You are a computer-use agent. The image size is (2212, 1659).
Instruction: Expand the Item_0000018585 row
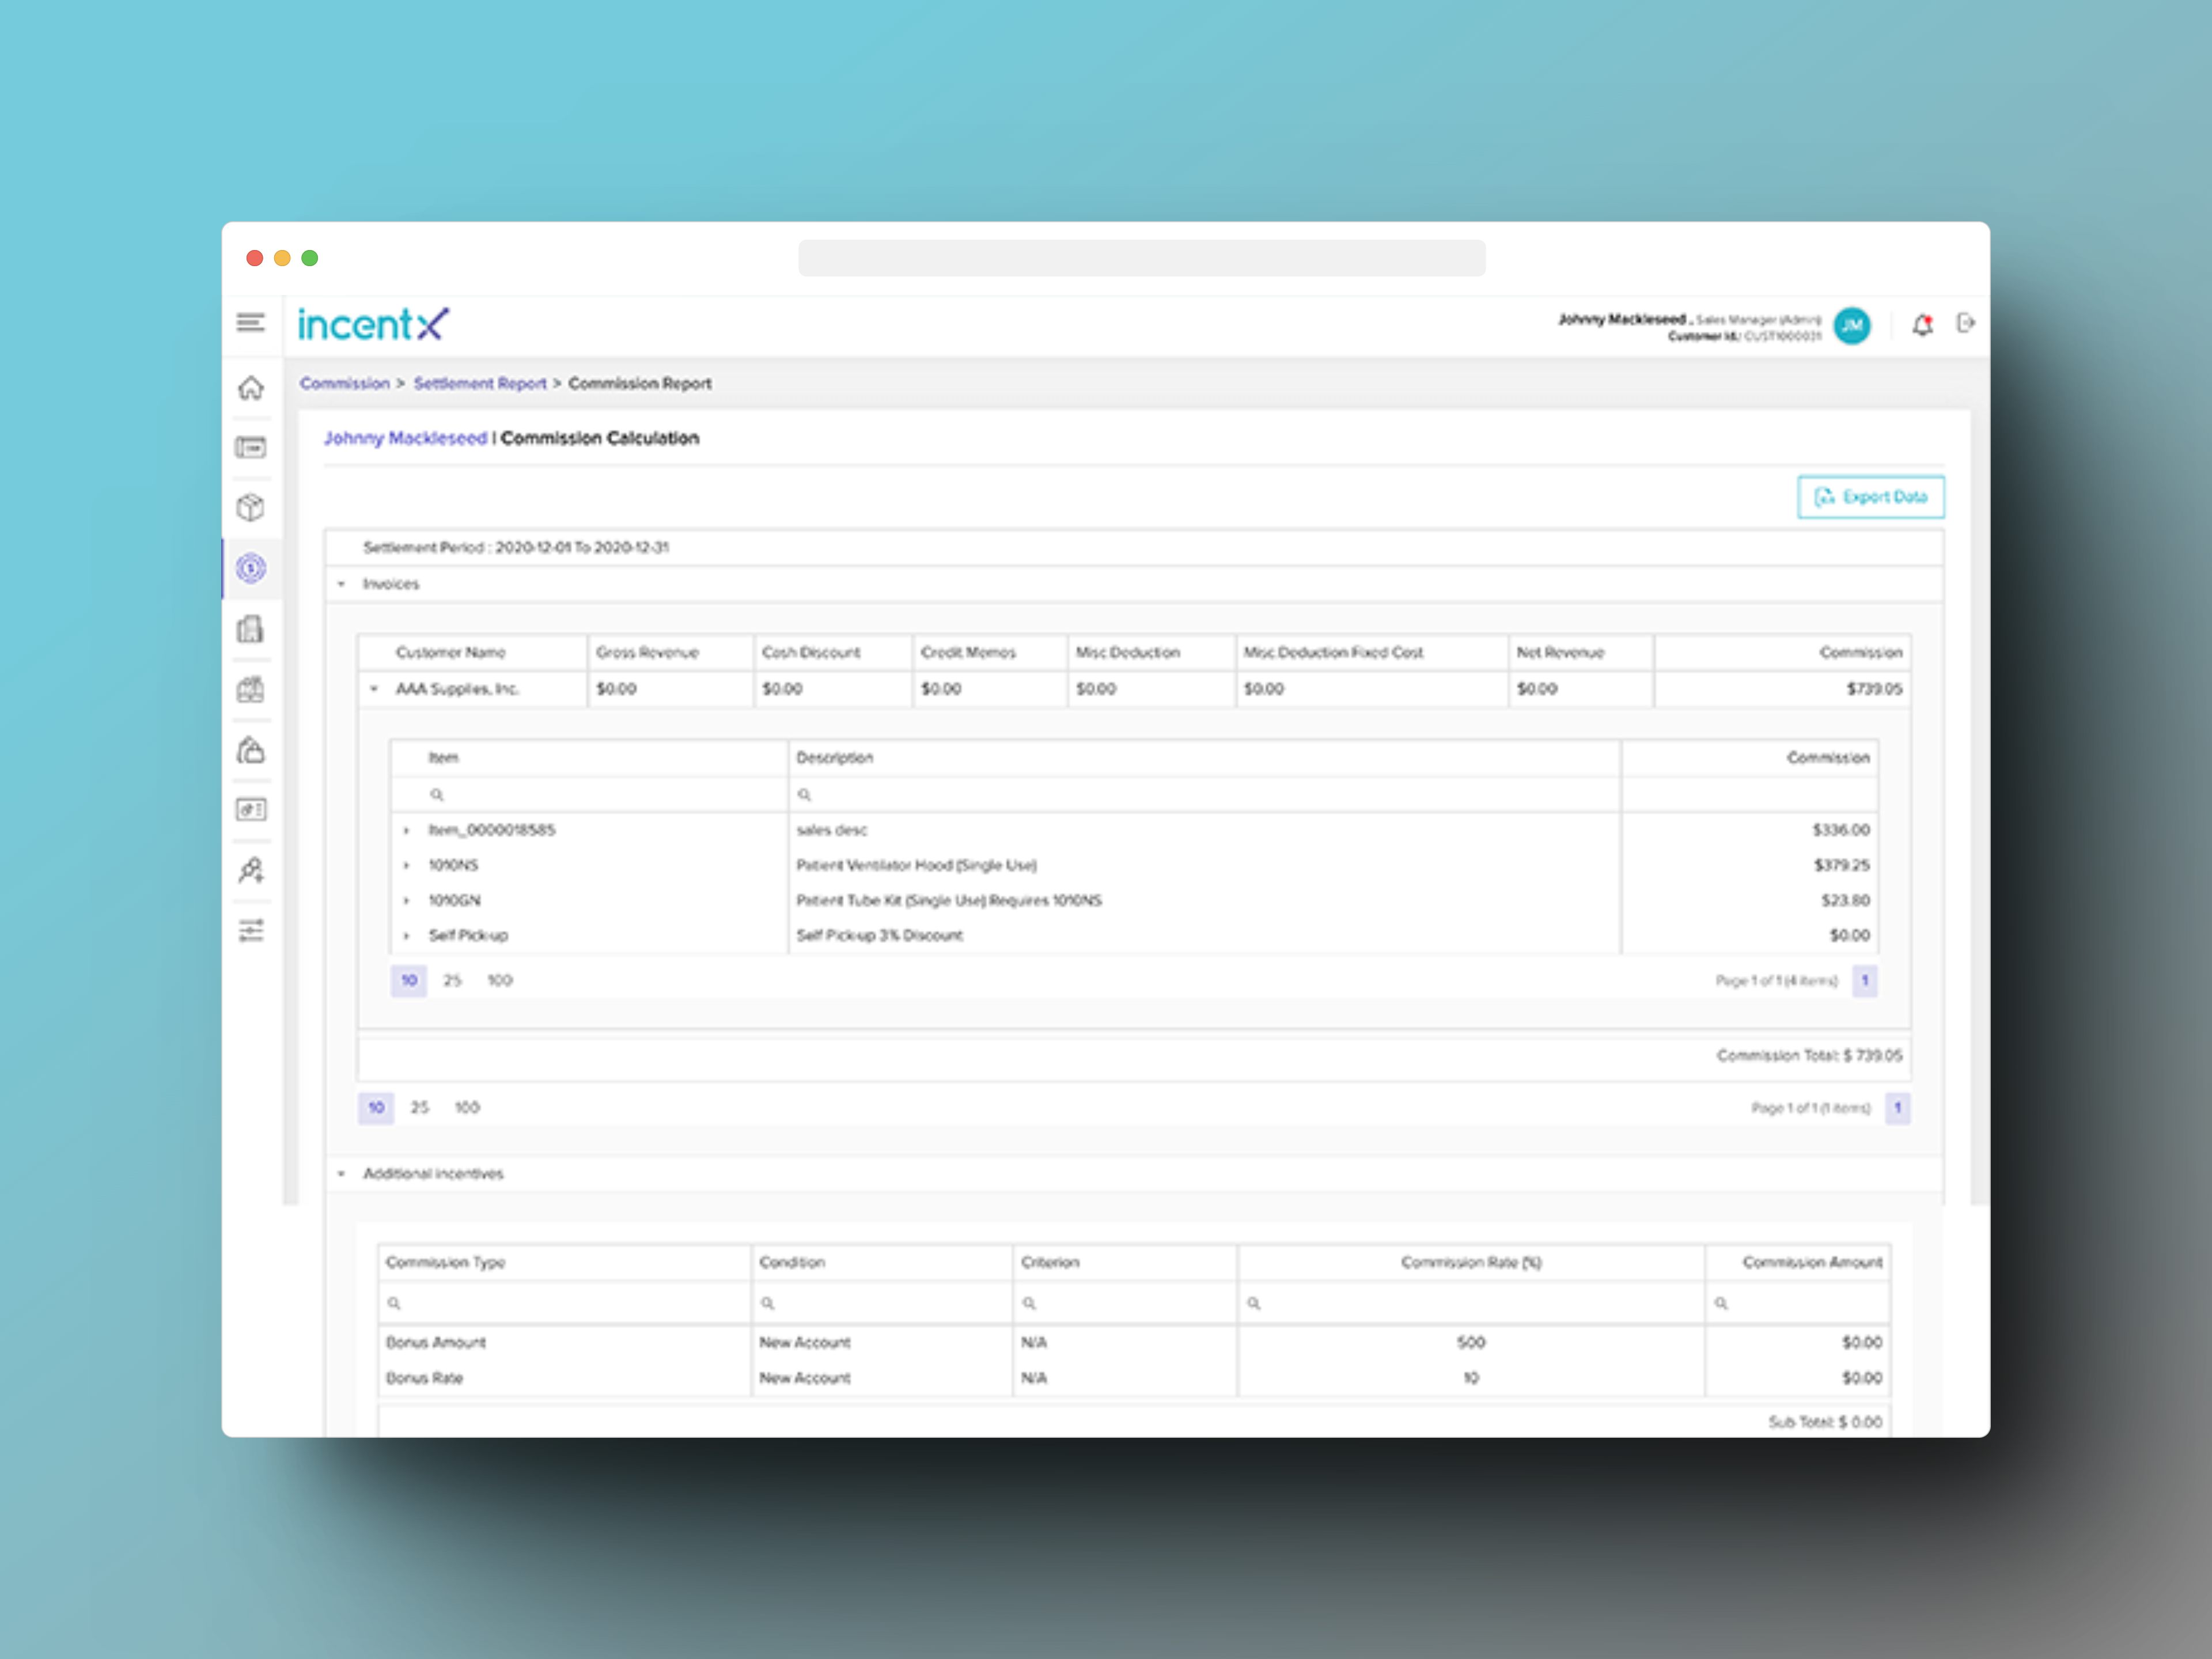[407, 829]
